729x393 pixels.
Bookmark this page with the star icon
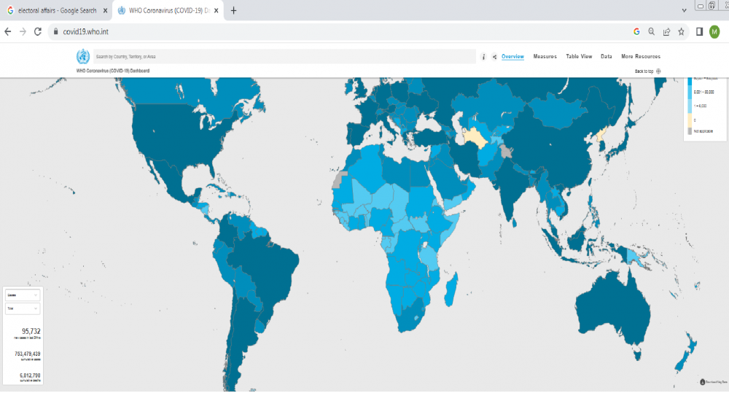tap(681, 32)
